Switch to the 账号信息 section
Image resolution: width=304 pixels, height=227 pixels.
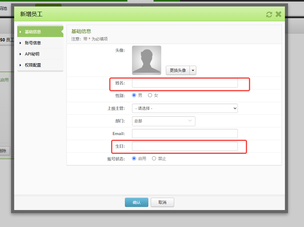click(x=32, y=43)
